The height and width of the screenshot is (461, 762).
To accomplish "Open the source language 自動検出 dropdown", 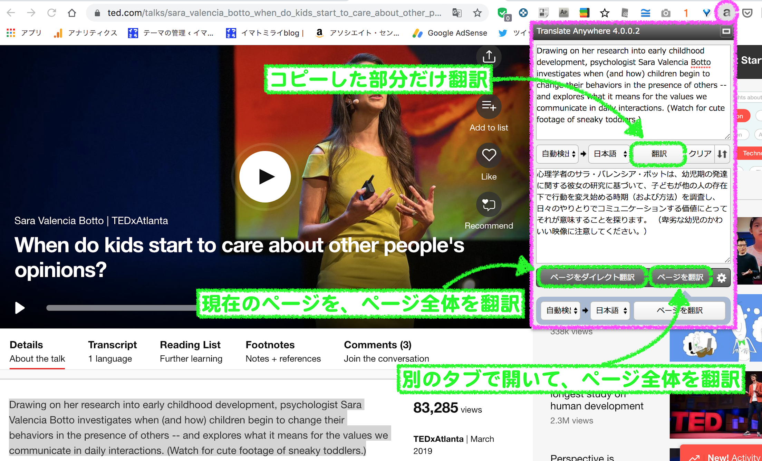I will coord(557,154).
